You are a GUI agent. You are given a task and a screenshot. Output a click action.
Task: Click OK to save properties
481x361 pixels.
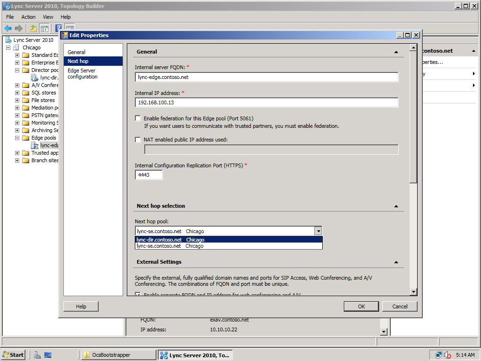(361, 306)
